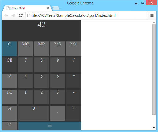158x132 pixels.
Task: Click the M+ memory add key
Action: click(74, 49)
